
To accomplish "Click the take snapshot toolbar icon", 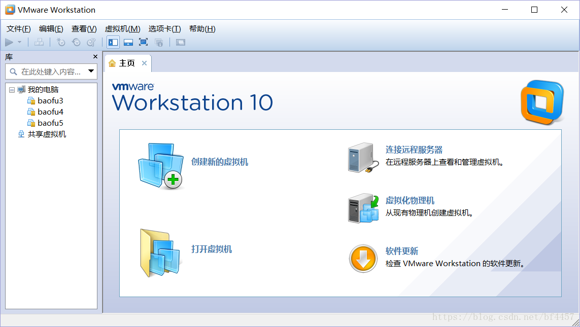I will click(61, 43).
